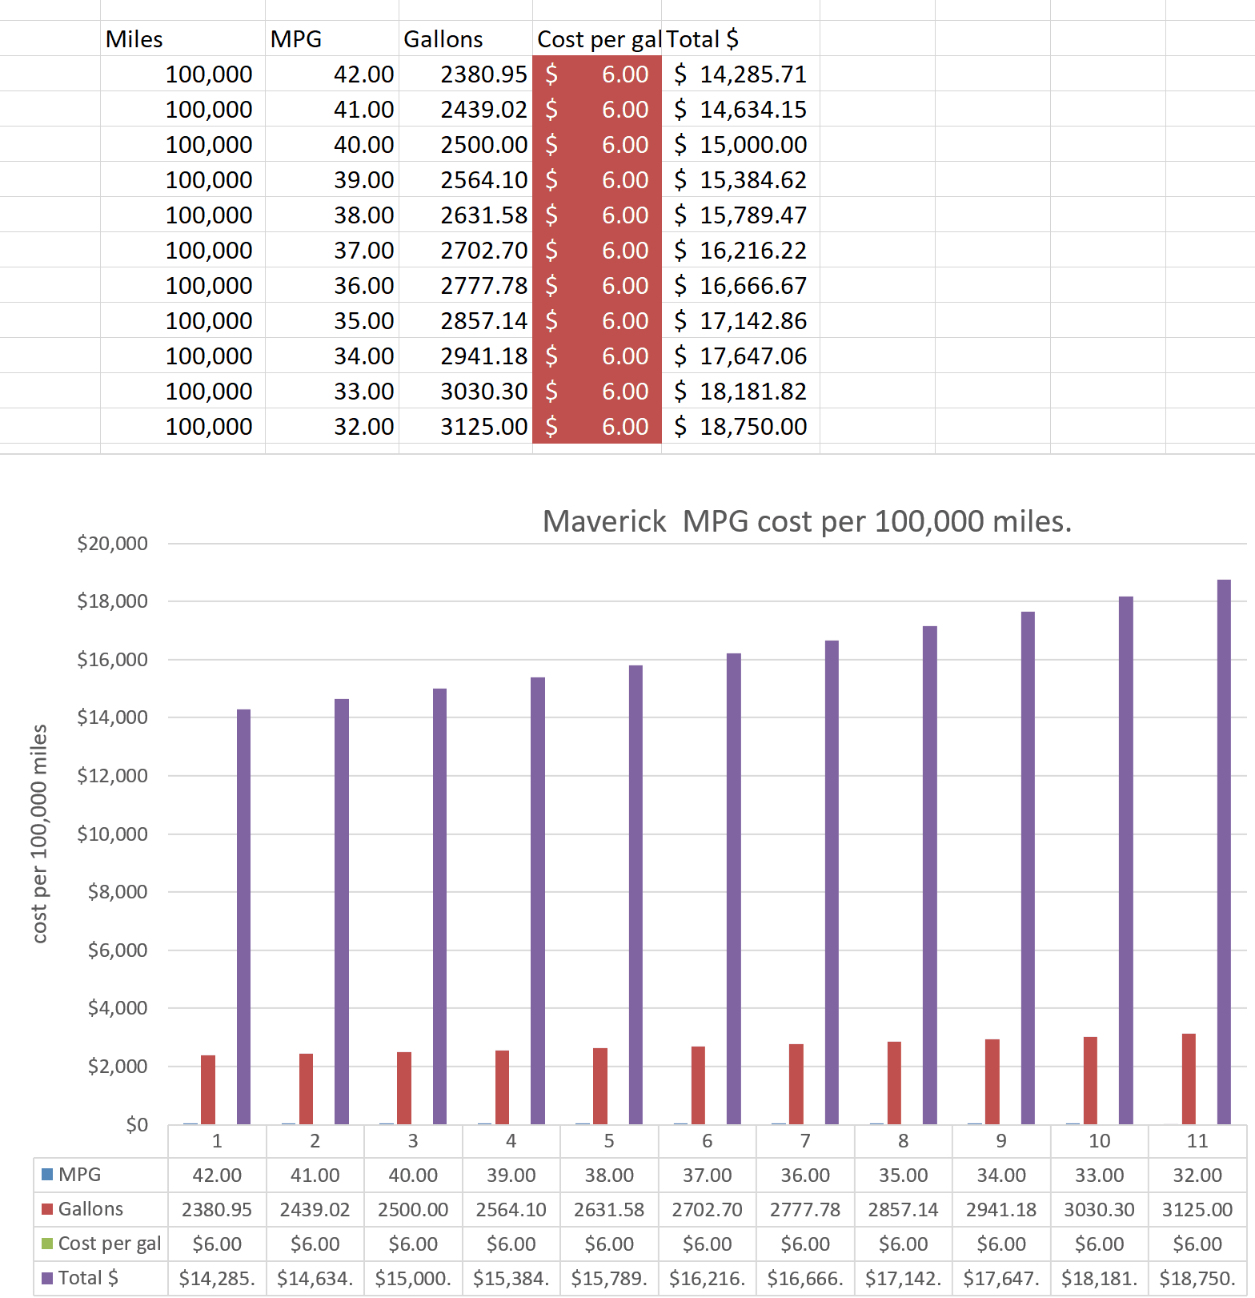Select the red 6.00 cell in the 32.00 MPG row
This screenshot has width=1255, height=1298.
point(597,426)
